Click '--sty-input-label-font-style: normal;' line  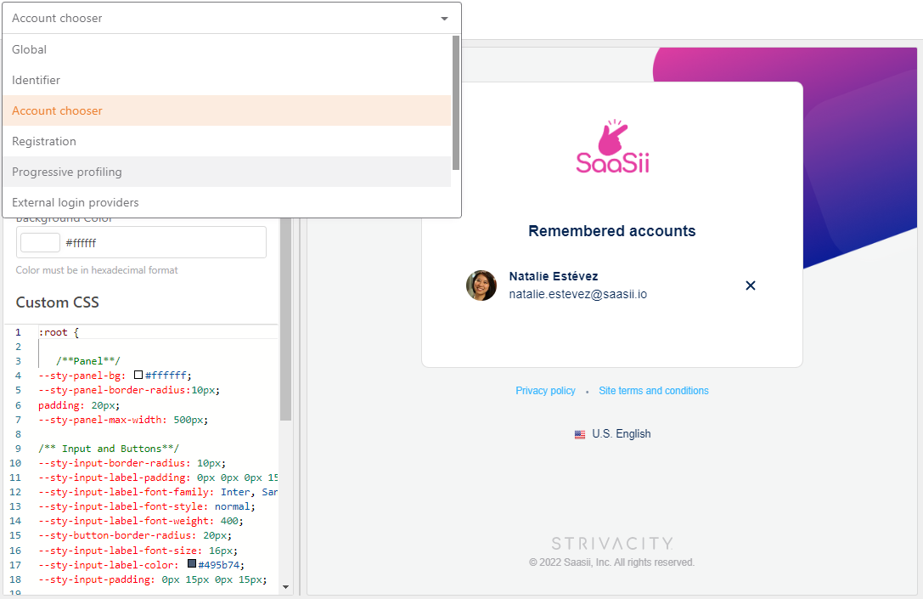(147, 506)
